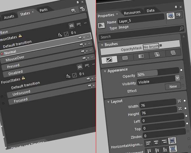Open the CommonStates Default transition fx effect

click(x=60, y=35)
